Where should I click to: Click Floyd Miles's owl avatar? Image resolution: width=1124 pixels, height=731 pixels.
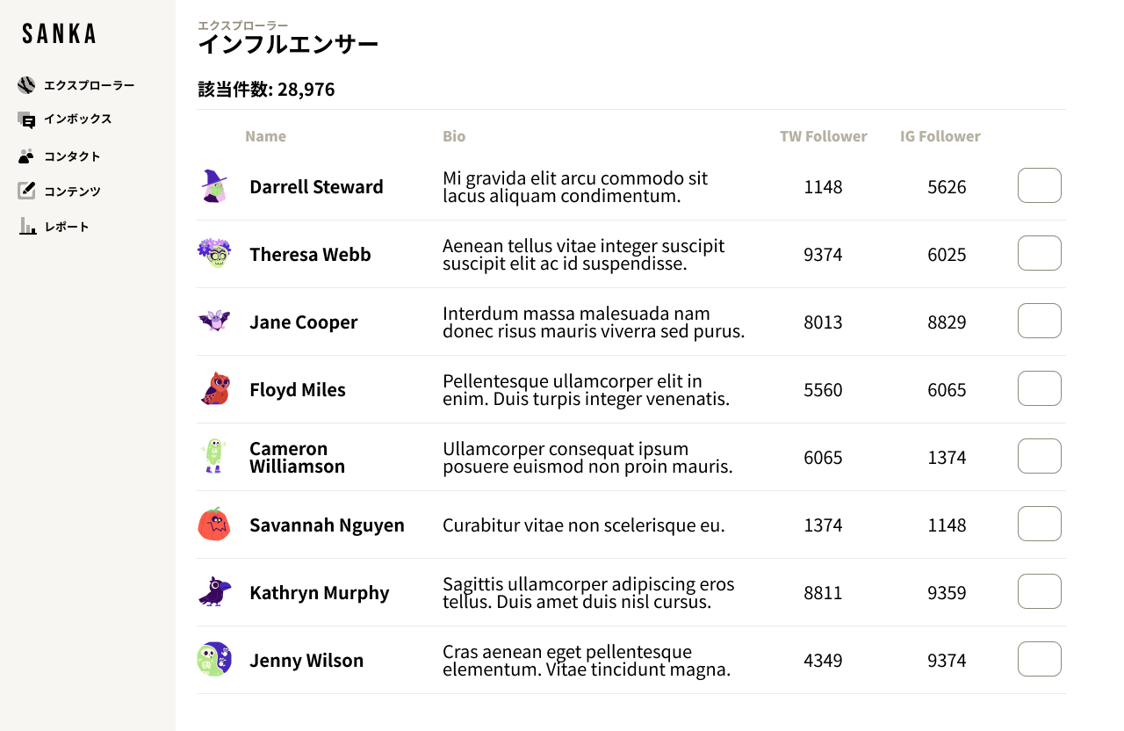214,389
